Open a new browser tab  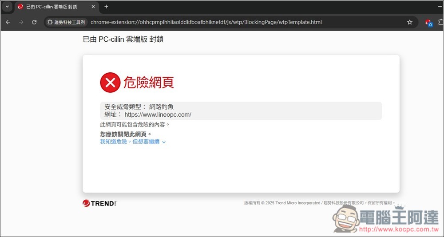pos(106,7)
